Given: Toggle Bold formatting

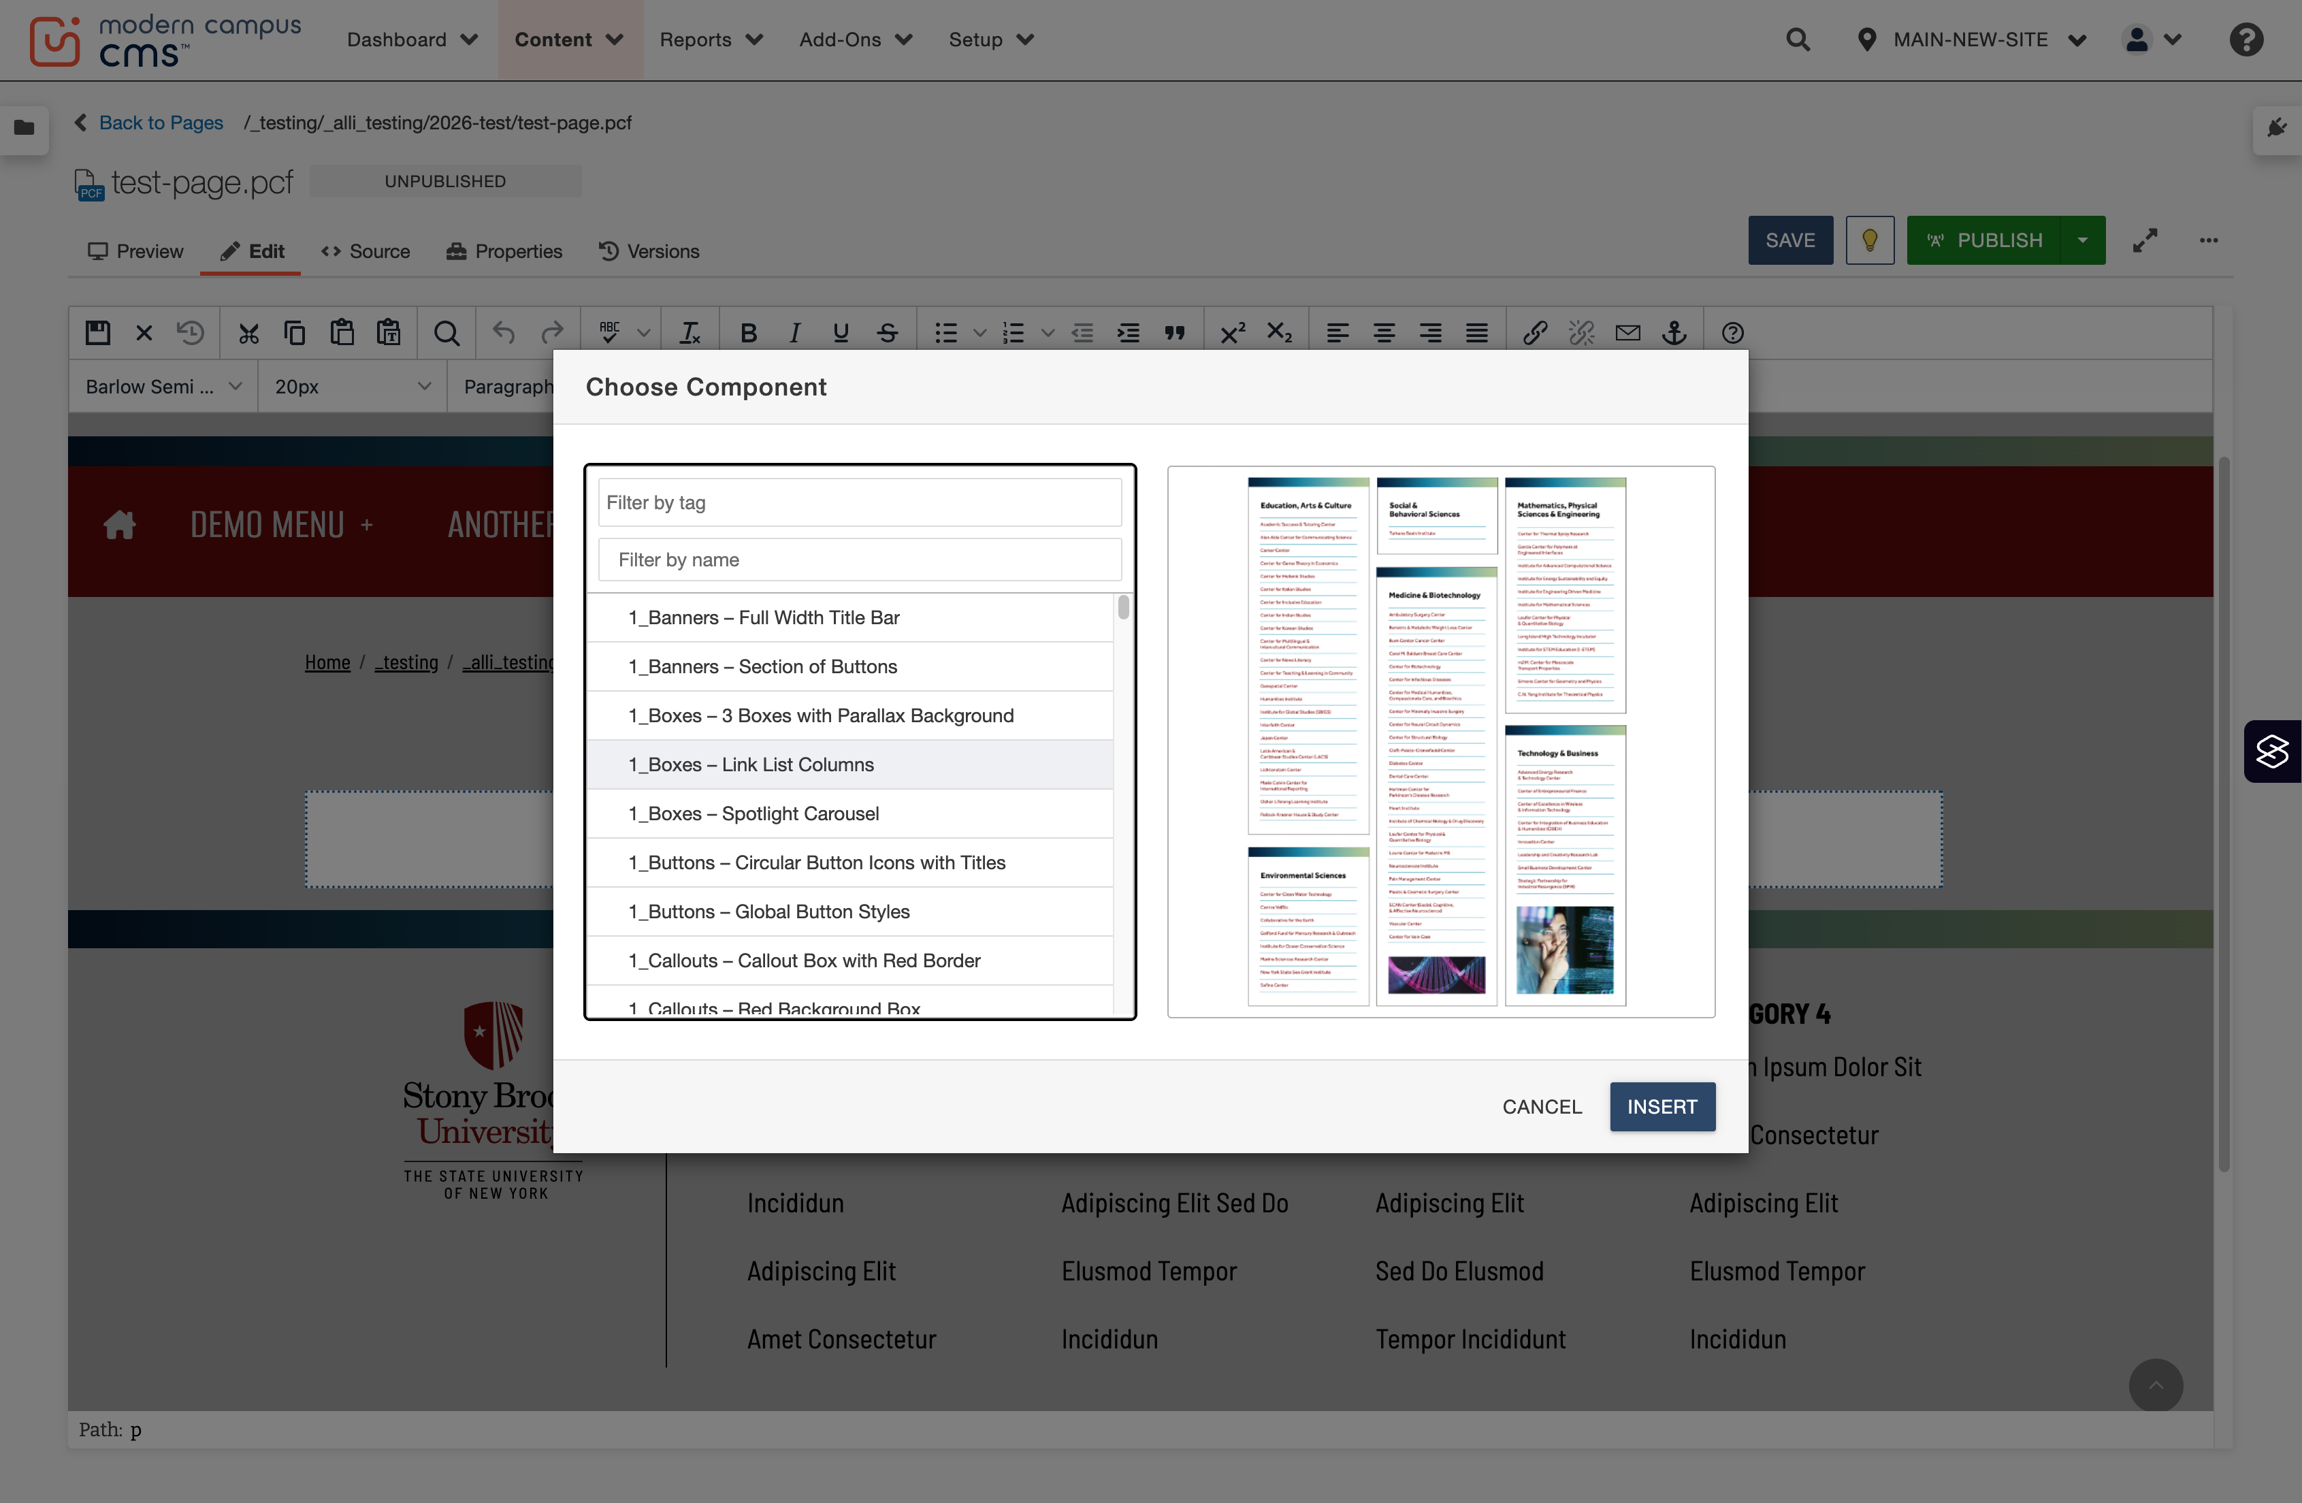Looking at the screenshot, I should point(747,333).
